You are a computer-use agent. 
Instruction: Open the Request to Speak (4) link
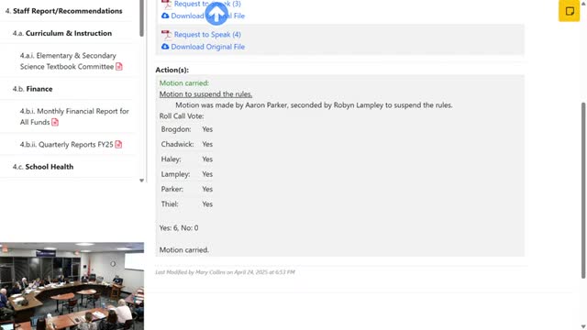[207, 35]
